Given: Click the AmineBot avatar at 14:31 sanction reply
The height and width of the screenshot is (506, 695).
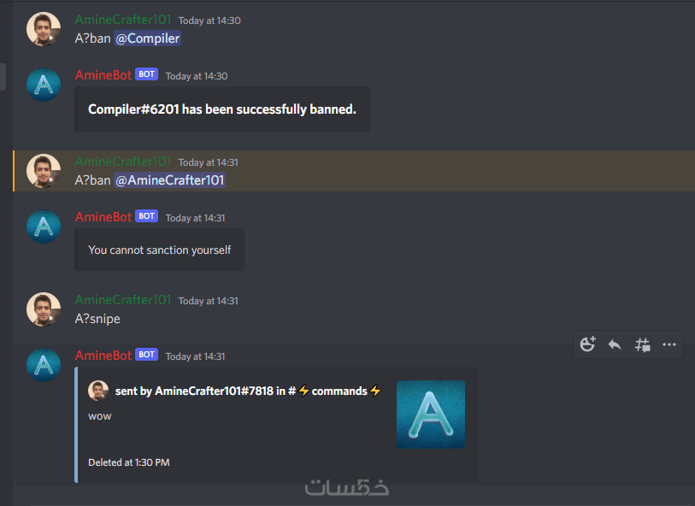Looking at the screenshot, I should pyautogui.click(x=44, y=227).
